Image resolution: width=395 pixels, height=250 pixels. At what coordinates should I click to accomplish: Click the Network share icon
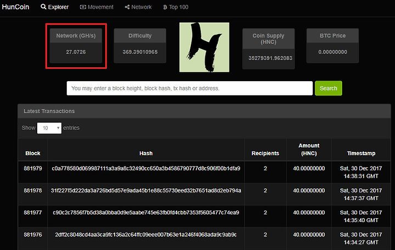(127, 7)
